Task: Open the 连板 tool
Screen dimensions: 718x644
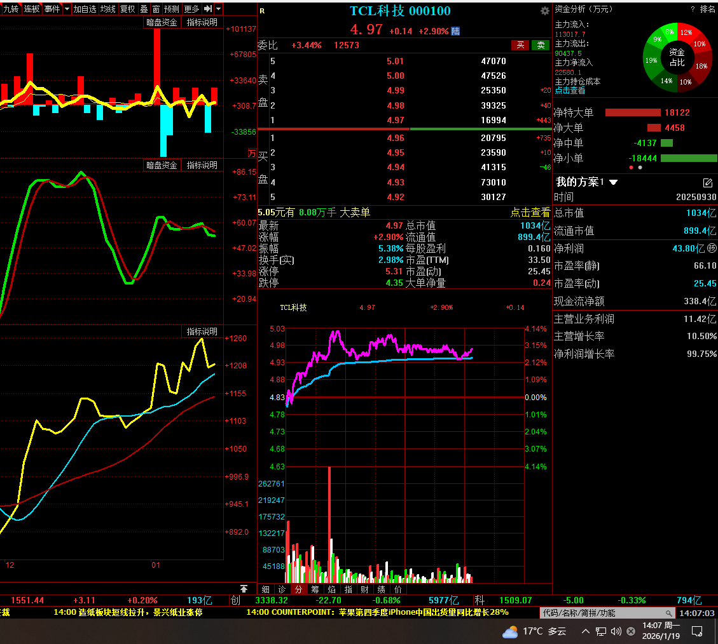Action: (x=32, y=9)
